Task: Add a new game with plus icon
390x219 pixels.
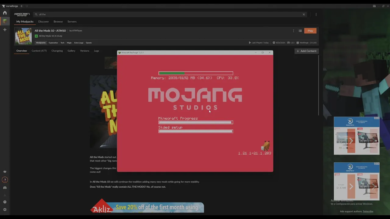Action: (x=5, y=30)
